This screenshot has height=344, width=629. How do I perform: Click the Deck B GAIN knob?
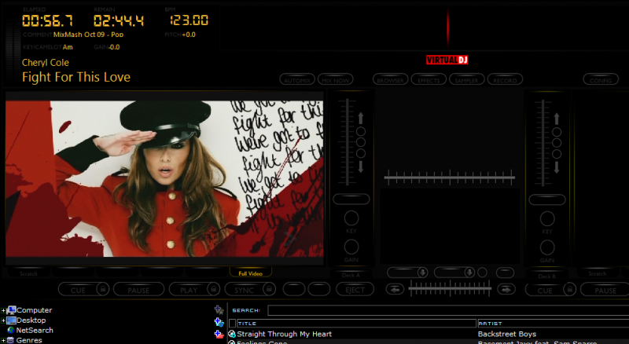pyautogui.click(x=547, y=247)
